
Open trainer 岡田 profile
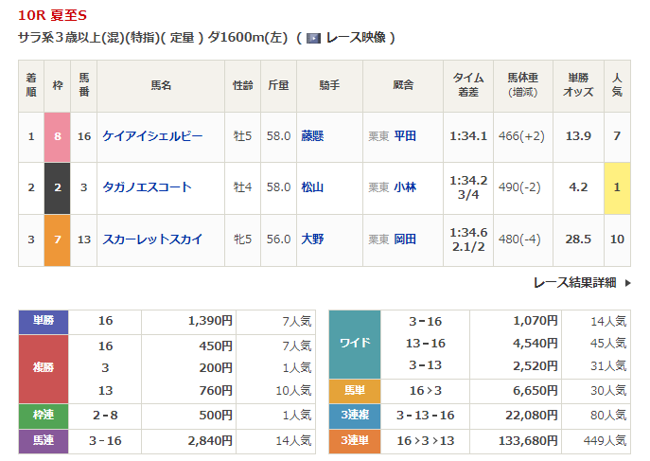405,239
